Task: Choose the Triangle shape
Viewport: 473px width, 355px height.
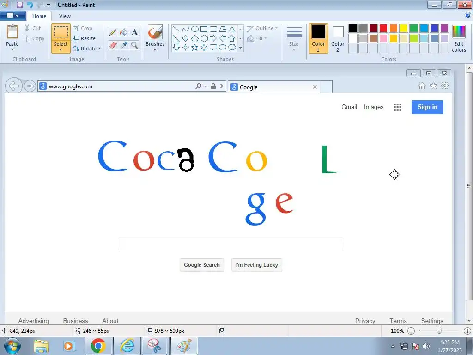Action: (232, 29)
